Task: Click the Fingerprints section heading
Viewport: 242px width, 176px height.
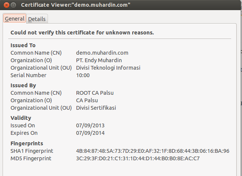Action: click(x=27, y=143)
